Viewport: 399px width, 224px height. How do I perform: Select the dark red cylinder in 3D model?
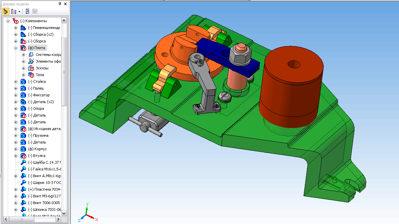point(291,87)
